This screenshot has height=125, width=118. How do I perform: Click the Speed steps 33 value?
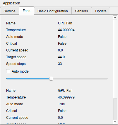(60, 64)
